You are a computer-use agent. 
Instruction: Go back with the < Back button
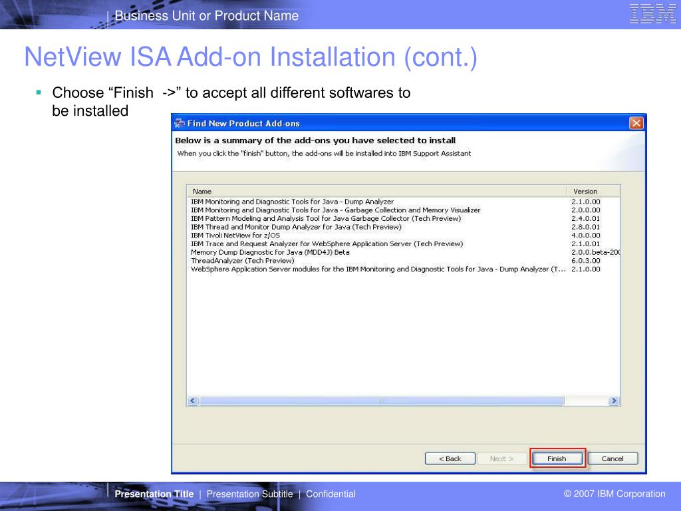point(450,458)
